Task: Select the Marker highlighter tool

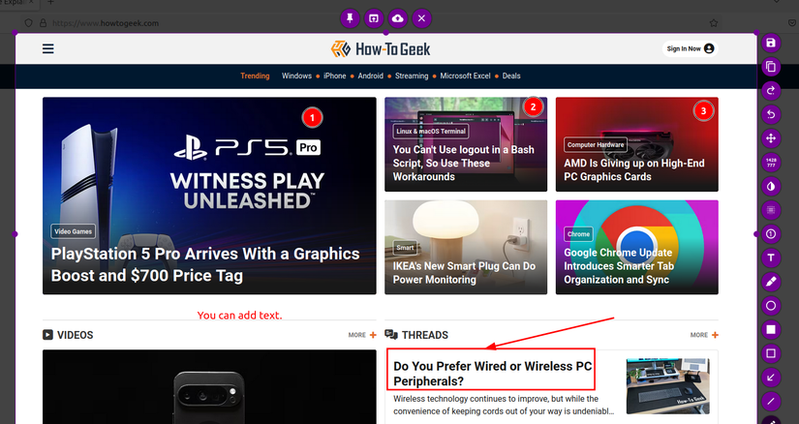Action: (771, 282)
